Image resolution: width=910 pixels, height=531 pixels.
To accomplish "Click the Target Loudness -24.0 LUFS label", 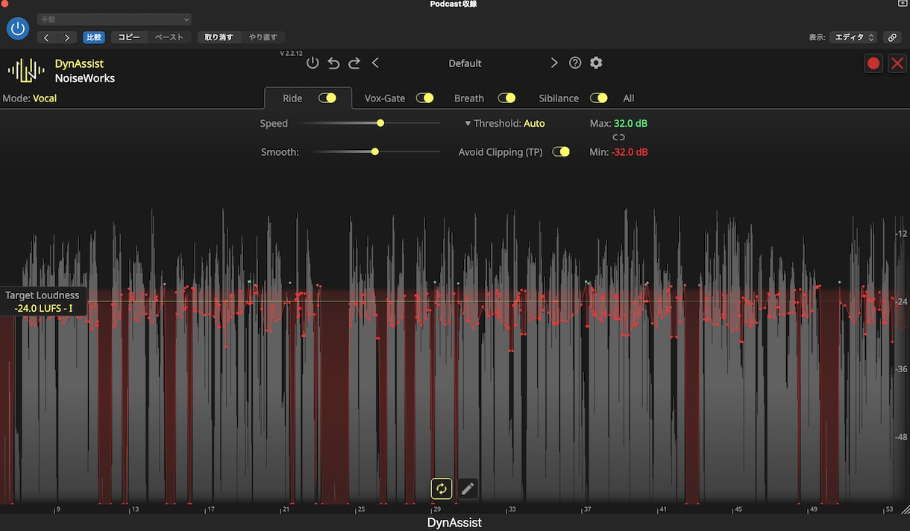I will (x=43, y=302).
